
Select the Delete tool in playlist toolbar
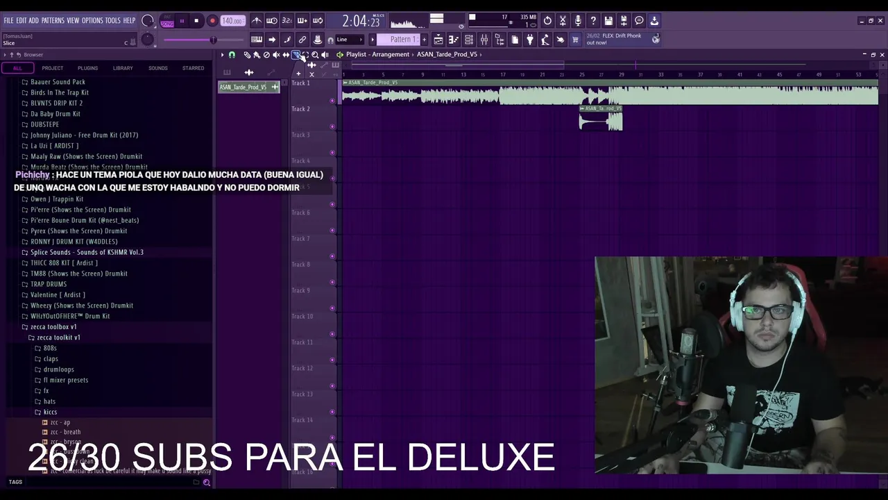coord(266,55)
